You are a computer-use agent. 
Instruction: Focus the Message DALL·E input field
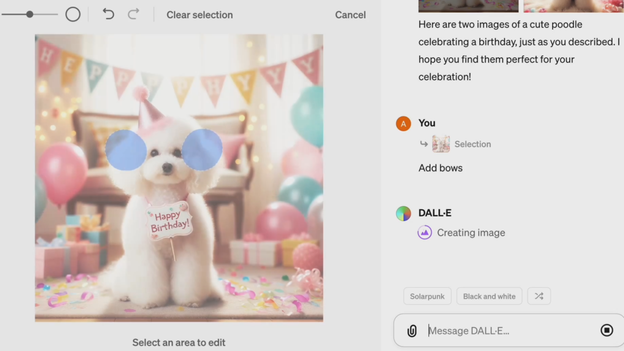510,331
